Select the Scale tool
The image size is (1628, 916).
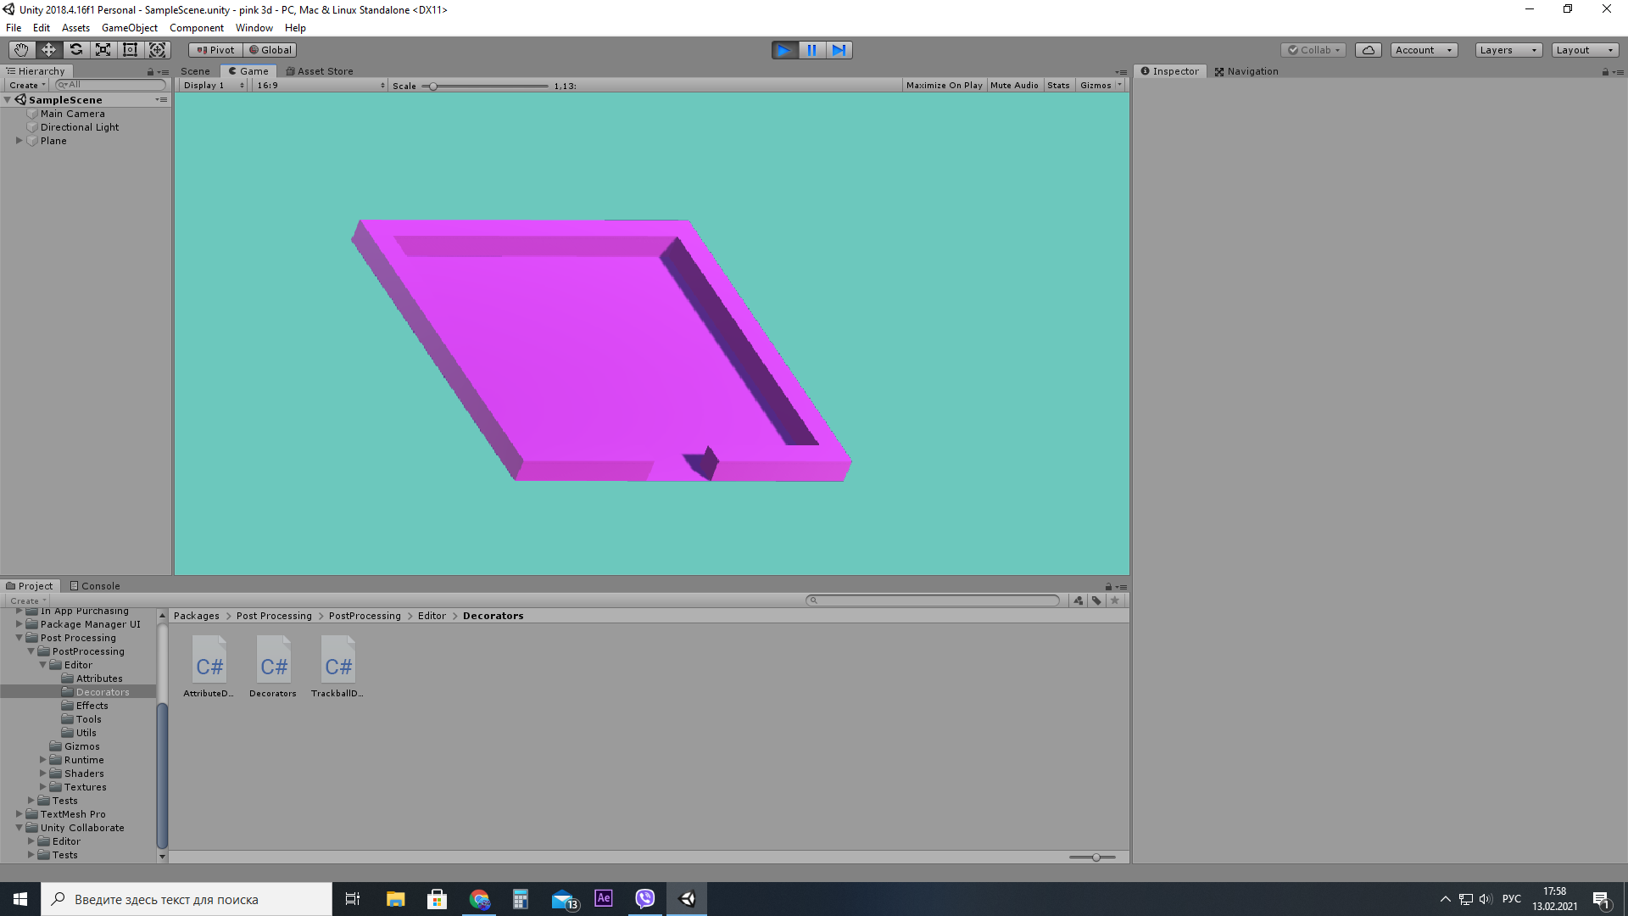click(x=103, y=50)
